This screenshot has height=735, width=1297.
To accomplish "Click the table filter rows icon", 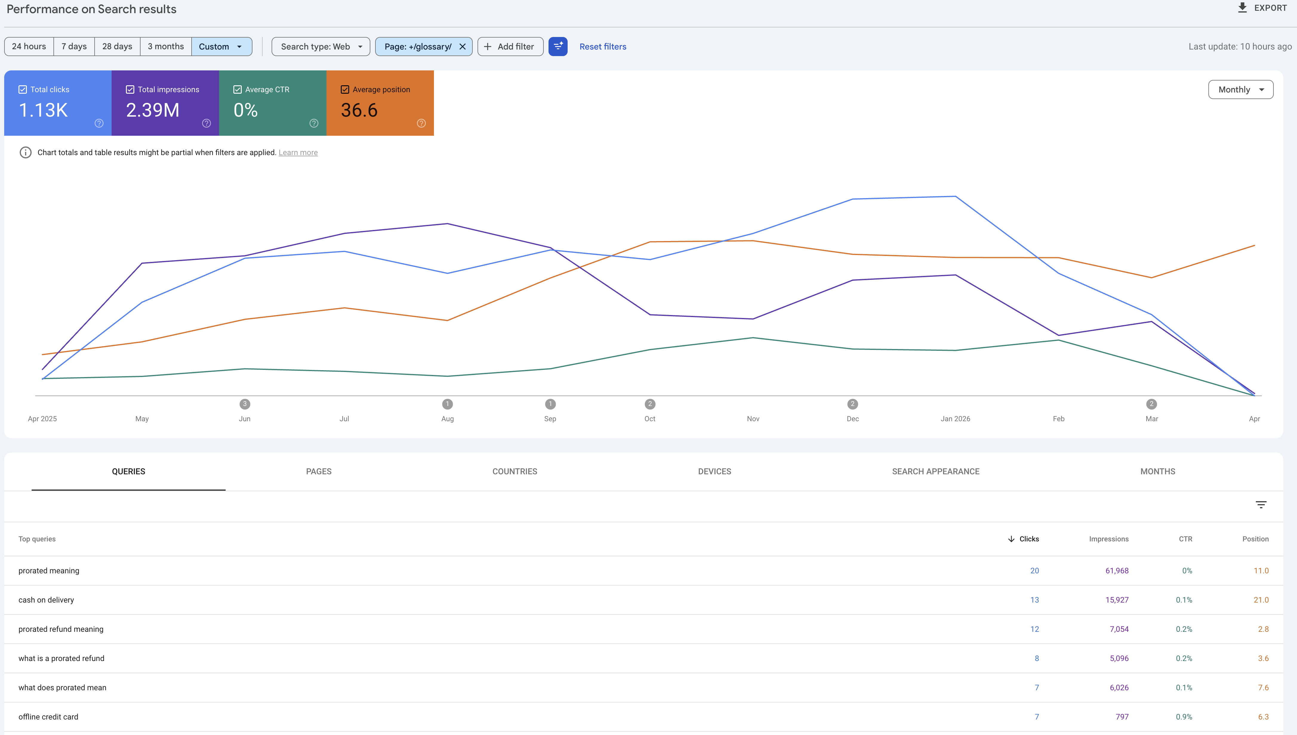I will pos(1261,505).
